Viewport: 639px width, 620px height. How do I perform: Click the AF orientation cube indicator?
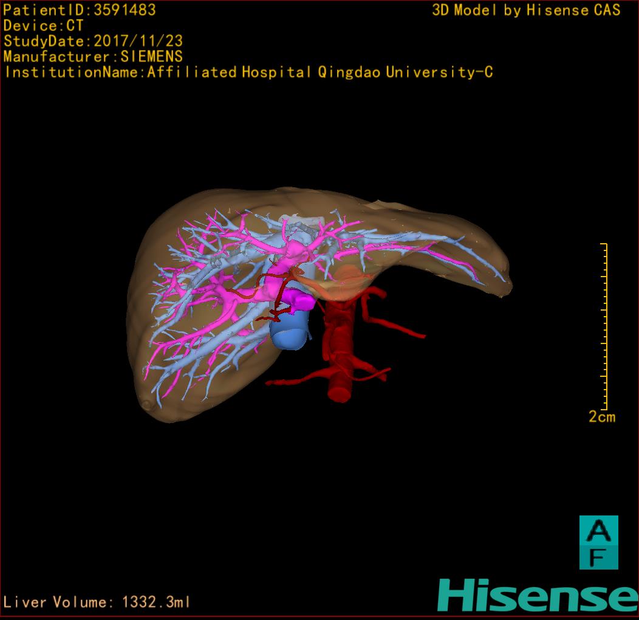coord(599,542)
